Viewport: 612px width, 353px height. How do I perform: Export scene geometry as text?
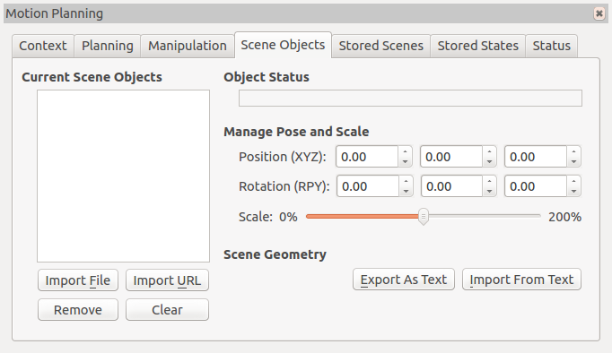(x=404, y=280)
